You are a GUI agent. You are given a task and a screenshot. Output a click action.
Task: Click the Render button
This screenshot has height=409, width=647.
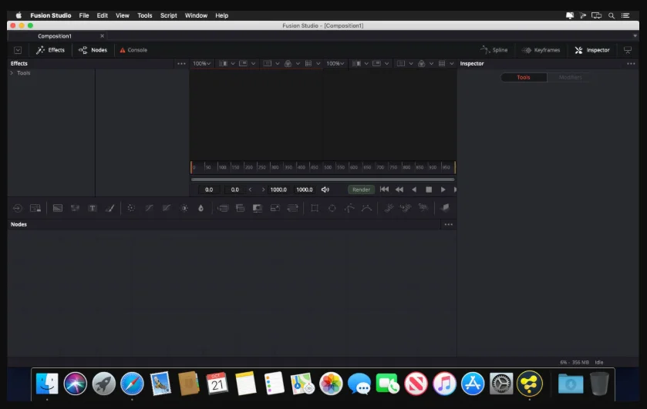coord(361,189)
